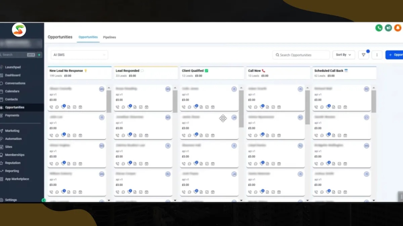
Task: Open the three-dot more options button
Action: click(x=377, y=55)
